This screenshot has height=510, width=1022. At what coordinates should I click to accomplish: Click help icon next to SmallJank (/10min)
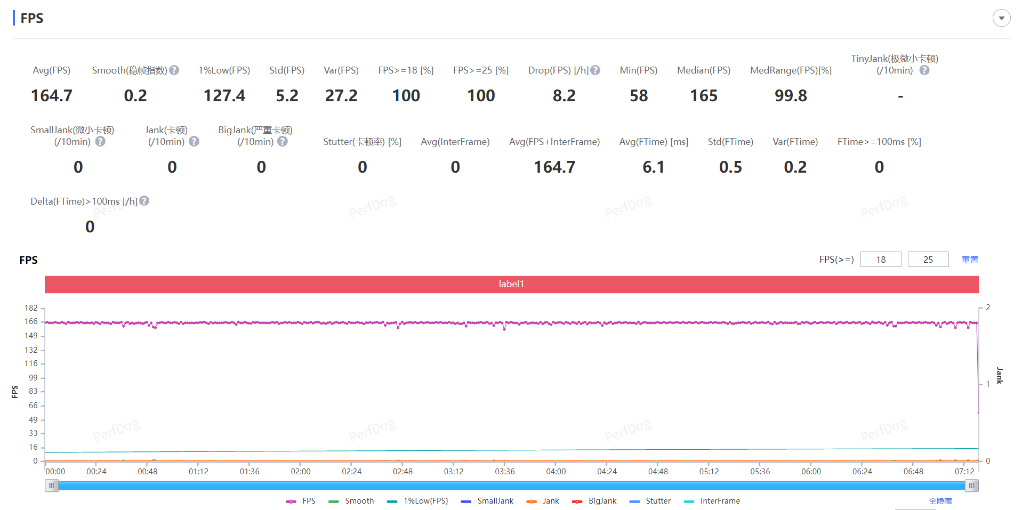tap(100, 142)
